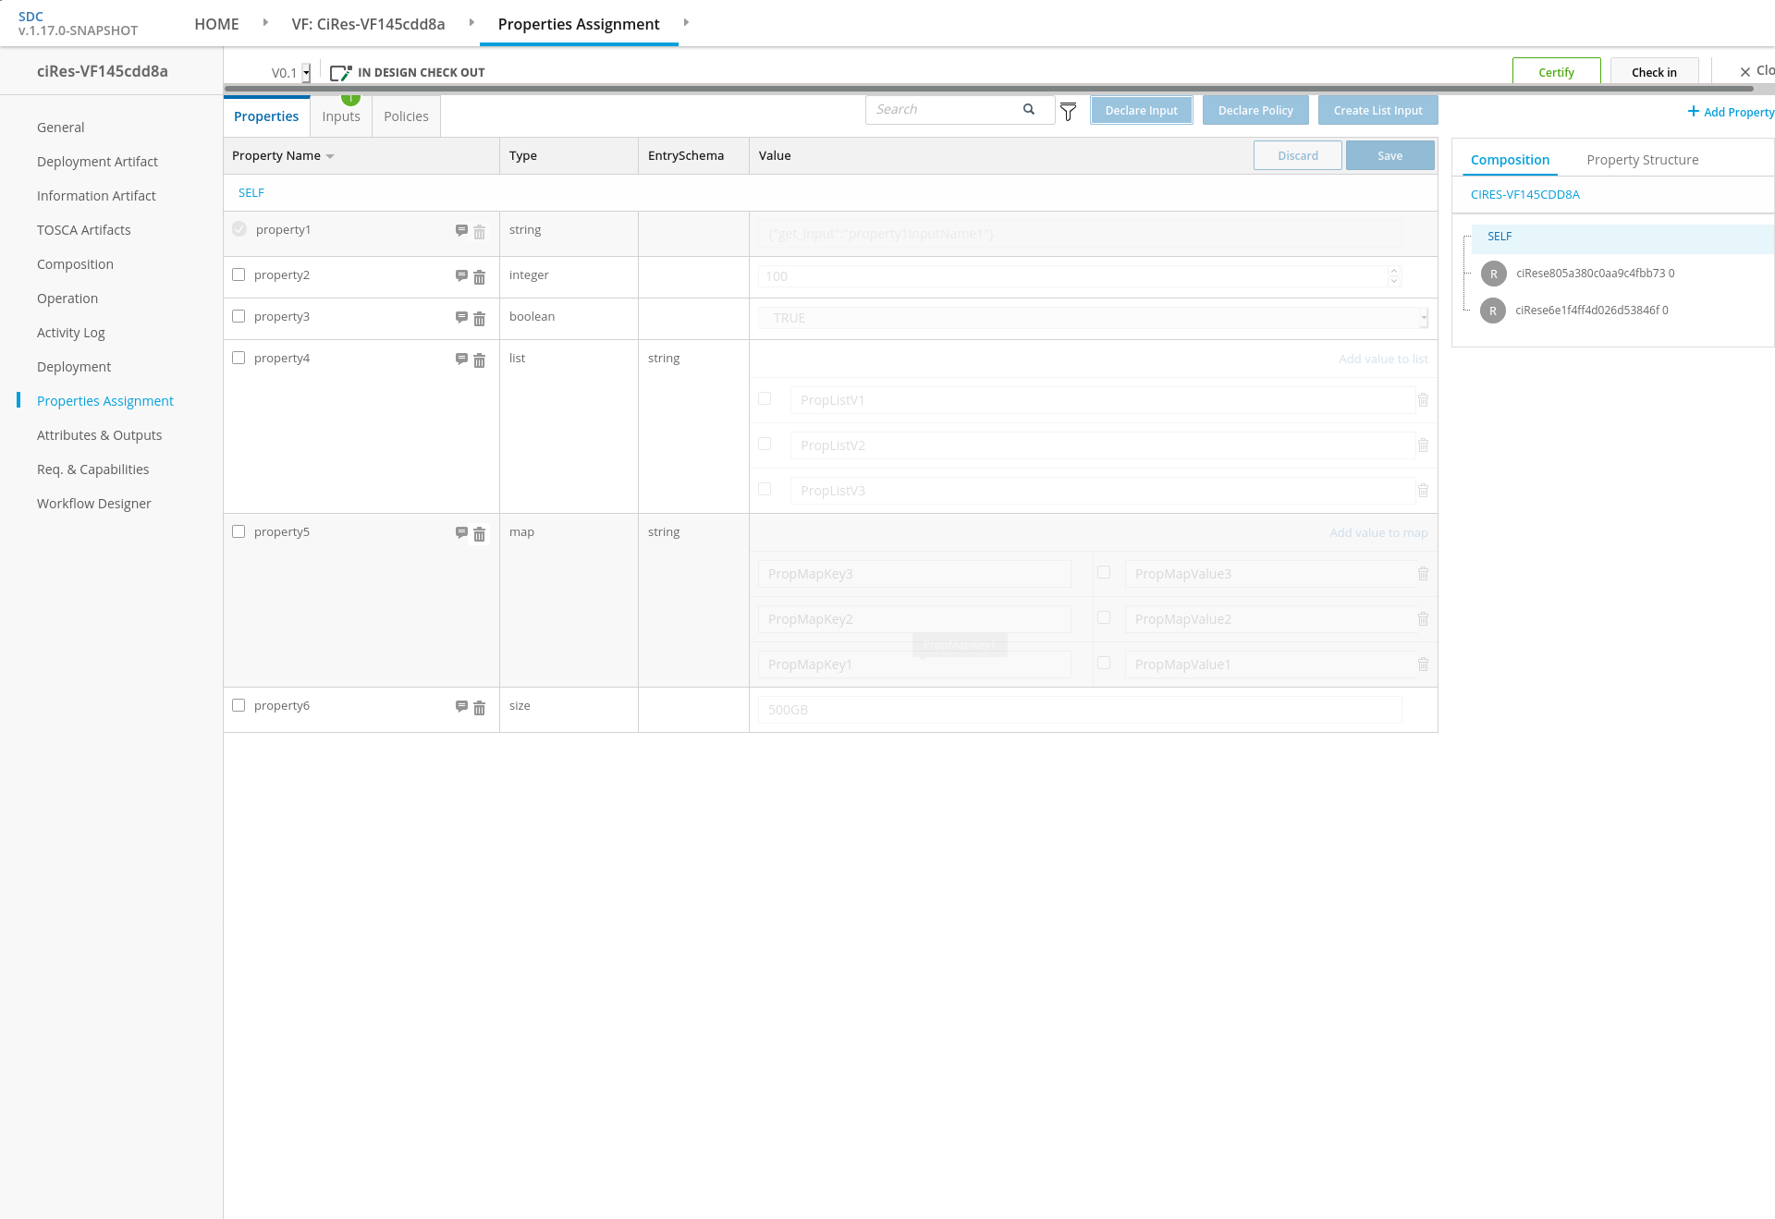Open Attributes & Outputs in sidebar
The image size is (1775, 1219).
(99, 435)
